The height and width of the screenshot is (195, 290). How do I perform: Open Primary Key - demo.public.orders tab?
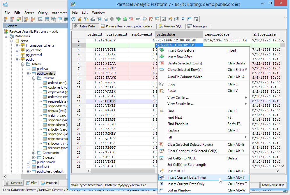(127, 26)
